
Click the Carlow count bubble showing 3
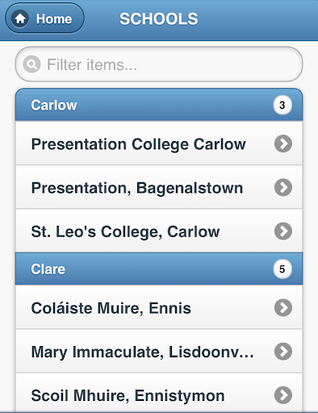point(282,105)
